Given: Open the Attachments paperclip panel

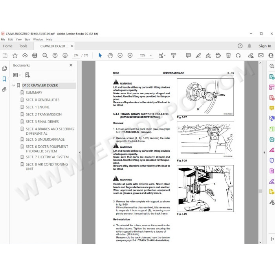Looking at the screenshot, I should (4, 90).
